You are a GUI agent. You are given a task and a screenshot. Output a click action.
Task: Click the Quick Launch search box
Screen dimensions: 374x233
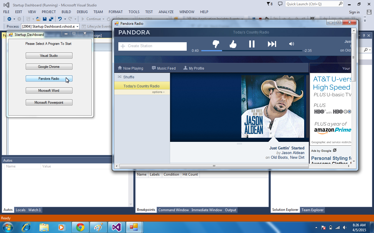coord(314,4)
